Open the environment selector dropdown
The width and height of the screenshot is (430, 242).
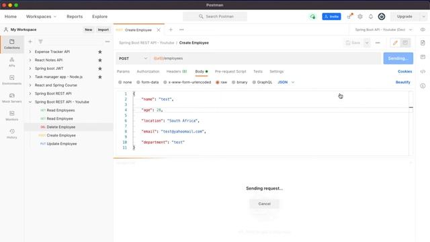coord(384,30)
